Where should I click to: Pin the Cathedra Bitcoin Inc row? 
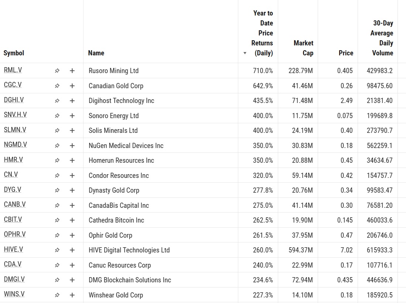(57, 220)
